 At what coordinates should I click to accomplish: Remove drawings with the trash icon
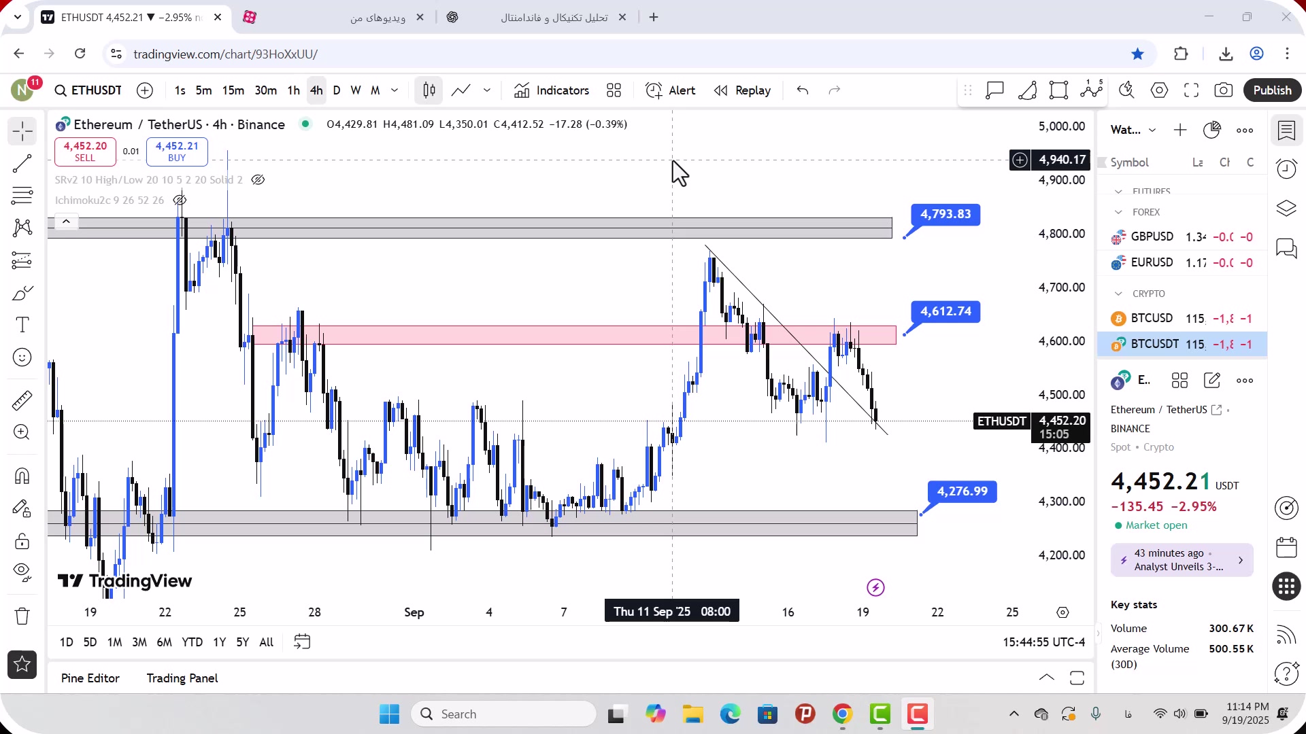pos(22,616)
